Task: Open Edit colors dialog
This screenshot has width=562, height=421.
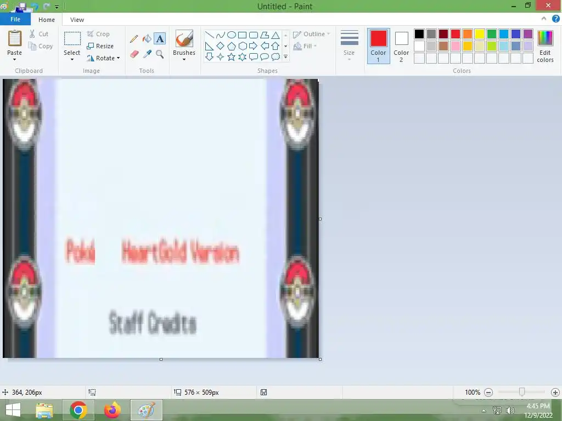Action: tap(545, 46)
